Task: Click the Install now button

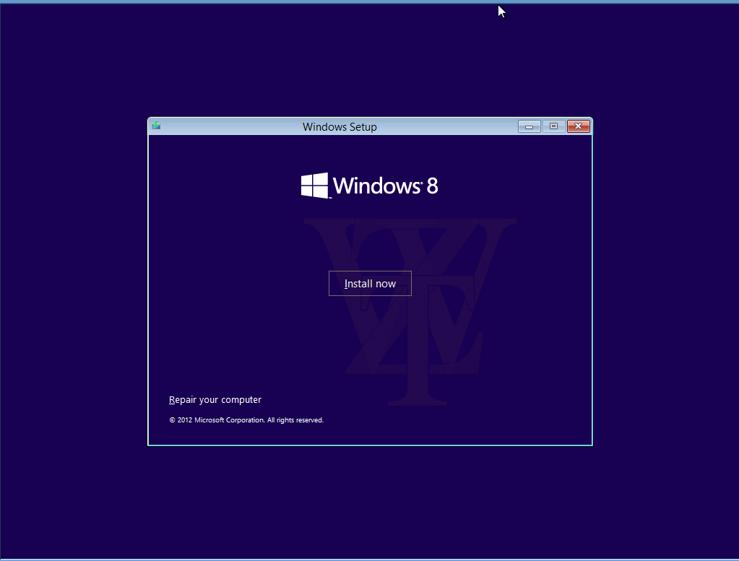Action: [x=370, y=284]
